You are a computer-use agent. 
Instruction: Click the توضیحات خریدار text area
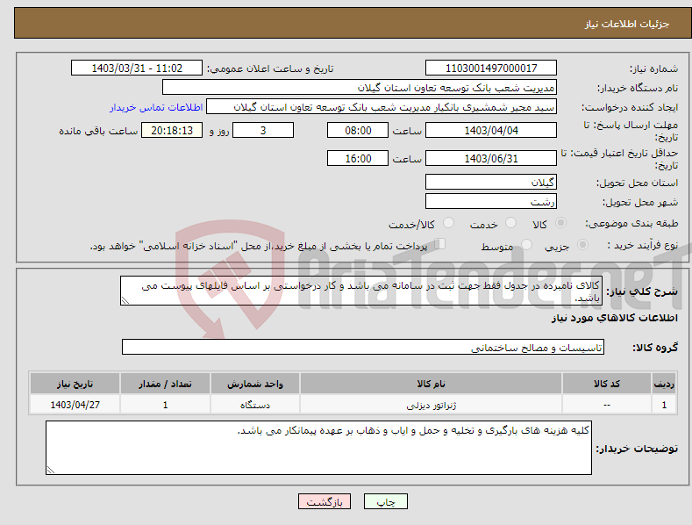[x=318, y=448]
